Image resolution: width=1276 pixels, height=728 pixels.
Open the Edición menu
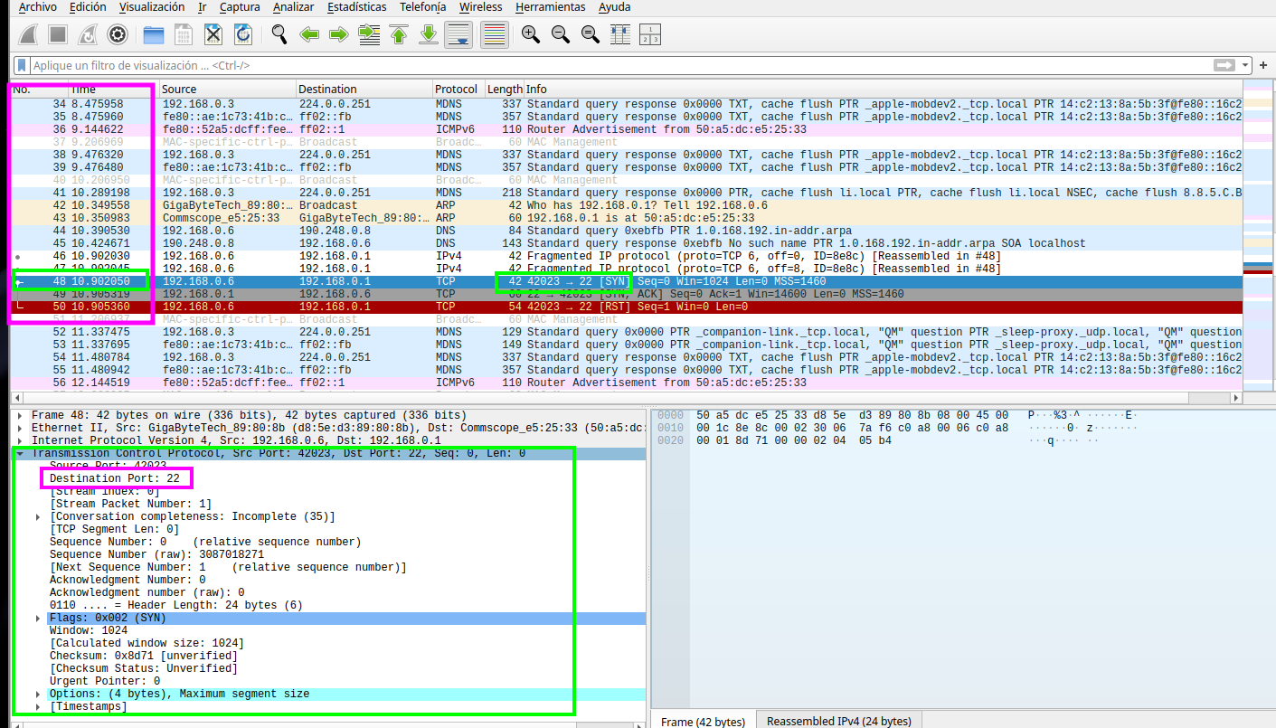click(88, 7)
